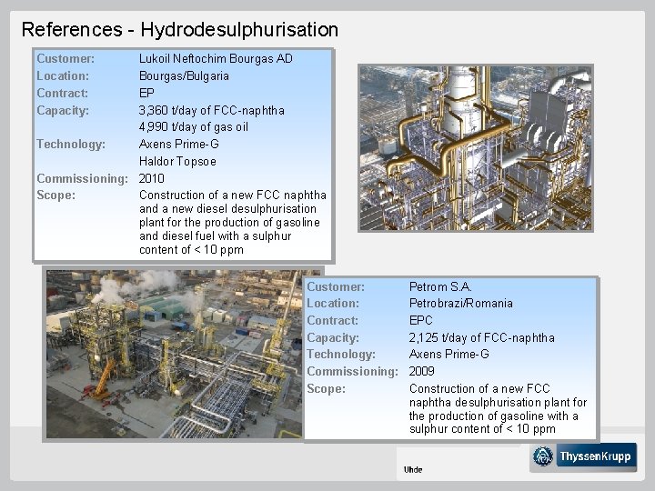Click Axens Prime-G in Petrom box
Image resolution: width=655 pixels, height=491 pixels.
449,354
